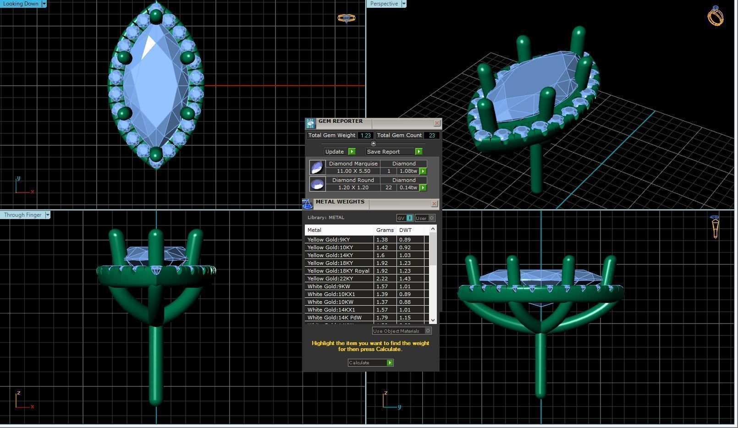Close the Gem Reporter panel

[437, 123]
